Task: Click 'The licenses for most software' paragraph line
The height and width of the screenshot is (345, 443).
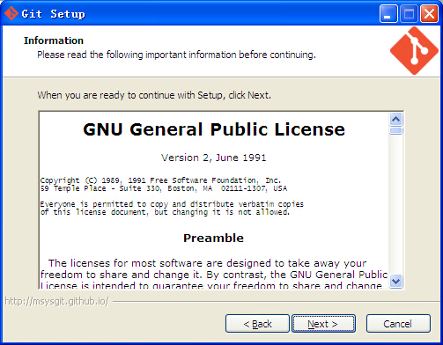Action: (x=208, y=263)
